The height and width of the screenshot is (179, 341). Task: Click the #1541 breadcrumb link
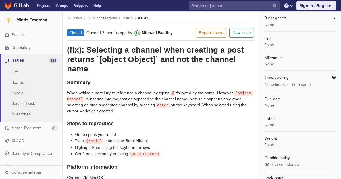coord(143,18)
